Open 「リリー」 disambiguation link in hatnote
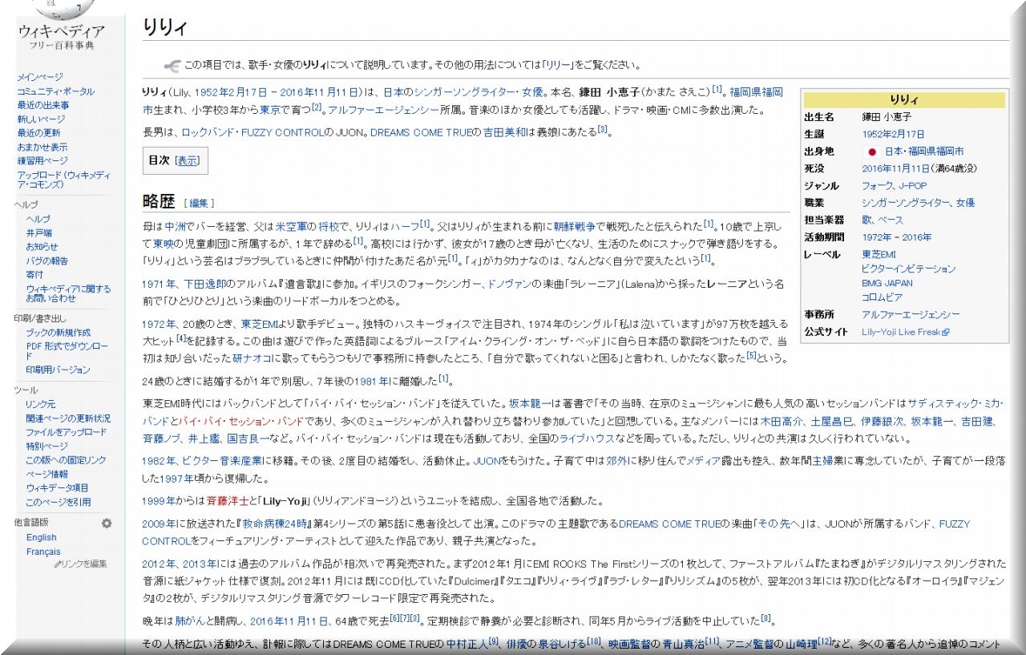 pyautogui.click(x=557, y=65)
